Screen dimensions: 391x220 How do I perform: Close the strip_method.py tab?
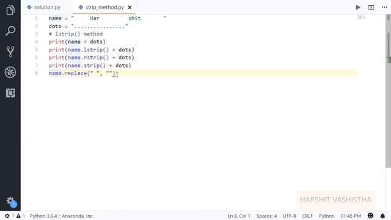coord(130,7)
